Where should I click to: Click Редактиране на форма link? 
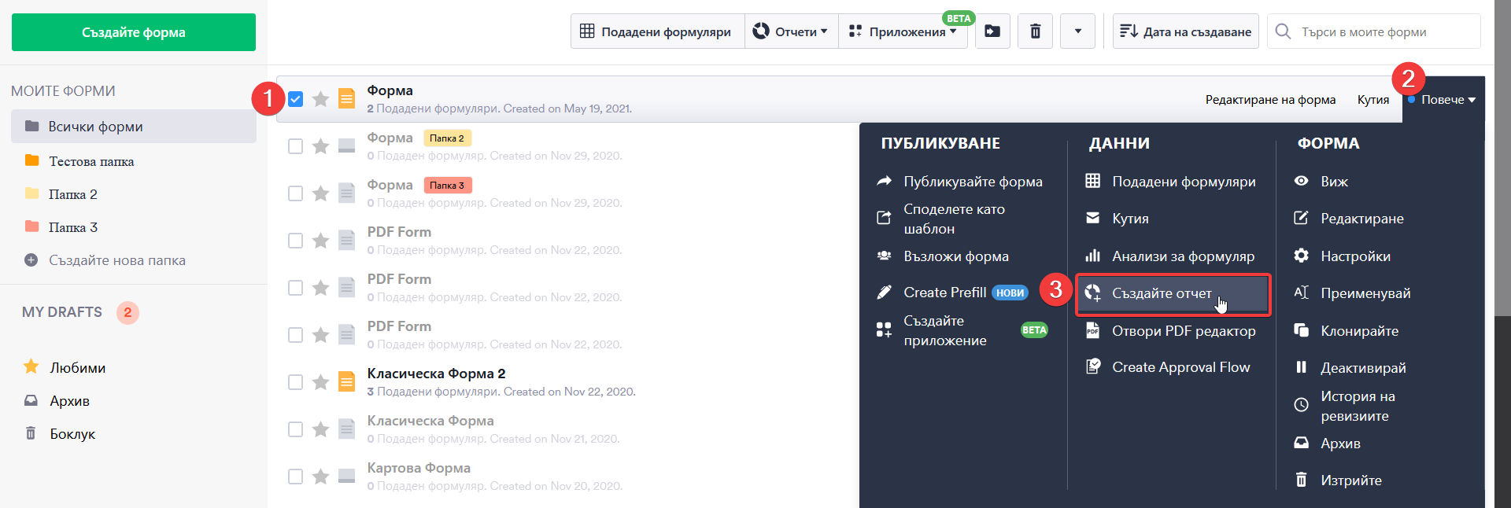point(1270,100)
